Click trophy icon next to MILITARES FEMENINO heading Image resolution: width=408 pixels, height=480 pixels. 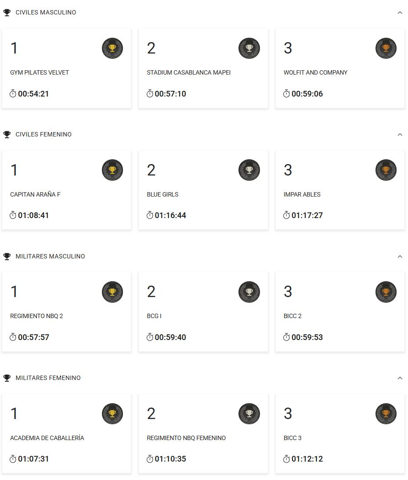click(7, 378)
